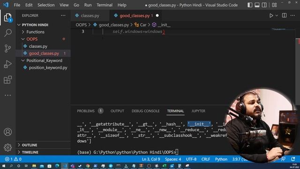The width and height of the screenshot is (300, 169).
Task: Close the unsaved good_classes.py tab dot
Action: pos(157,15)
